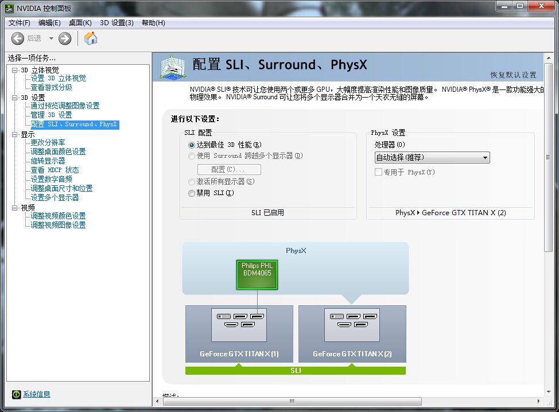The width and height of the screenshot is (559, 412).
Task: Click the SLI page header icon
Action: pyautogui.click(x=173, y=67)
